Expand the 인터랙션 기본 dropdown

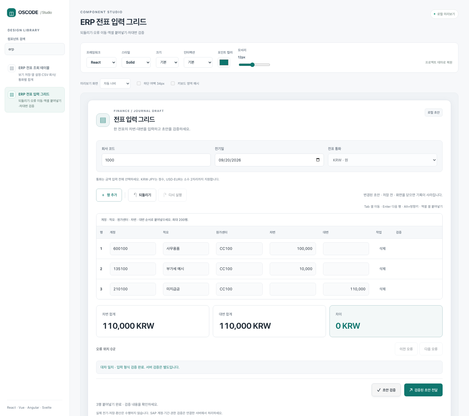198,62
